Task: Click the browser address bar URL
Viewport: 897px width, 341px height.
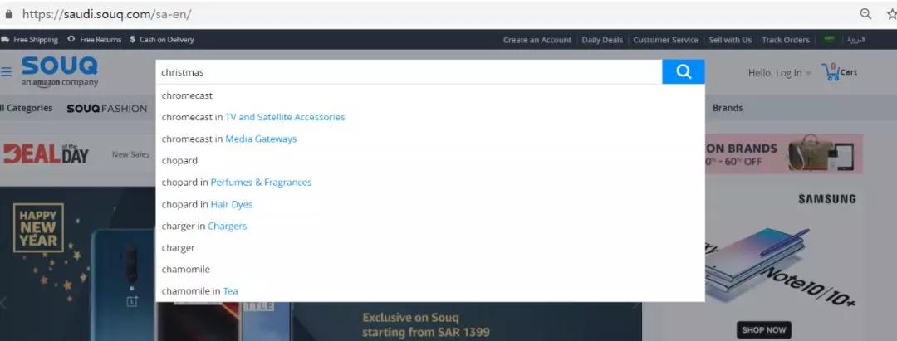Action: click(106, 14)
